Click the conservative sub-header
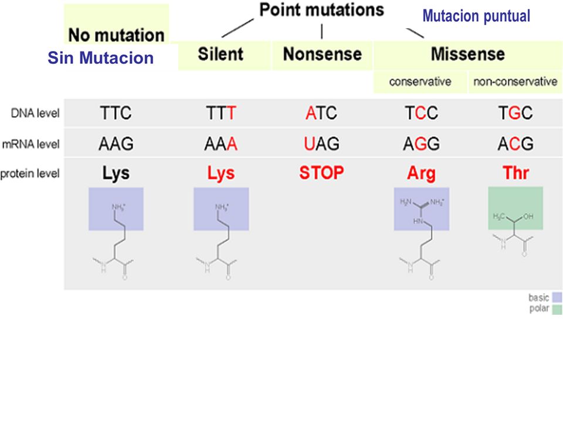Image resolution: width=563 pixels, height=422 pixels. [420, 82]
